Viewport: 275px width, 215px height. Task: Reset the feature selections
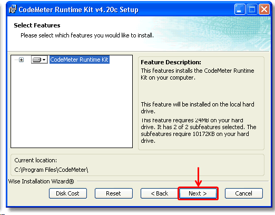point(114,193)
